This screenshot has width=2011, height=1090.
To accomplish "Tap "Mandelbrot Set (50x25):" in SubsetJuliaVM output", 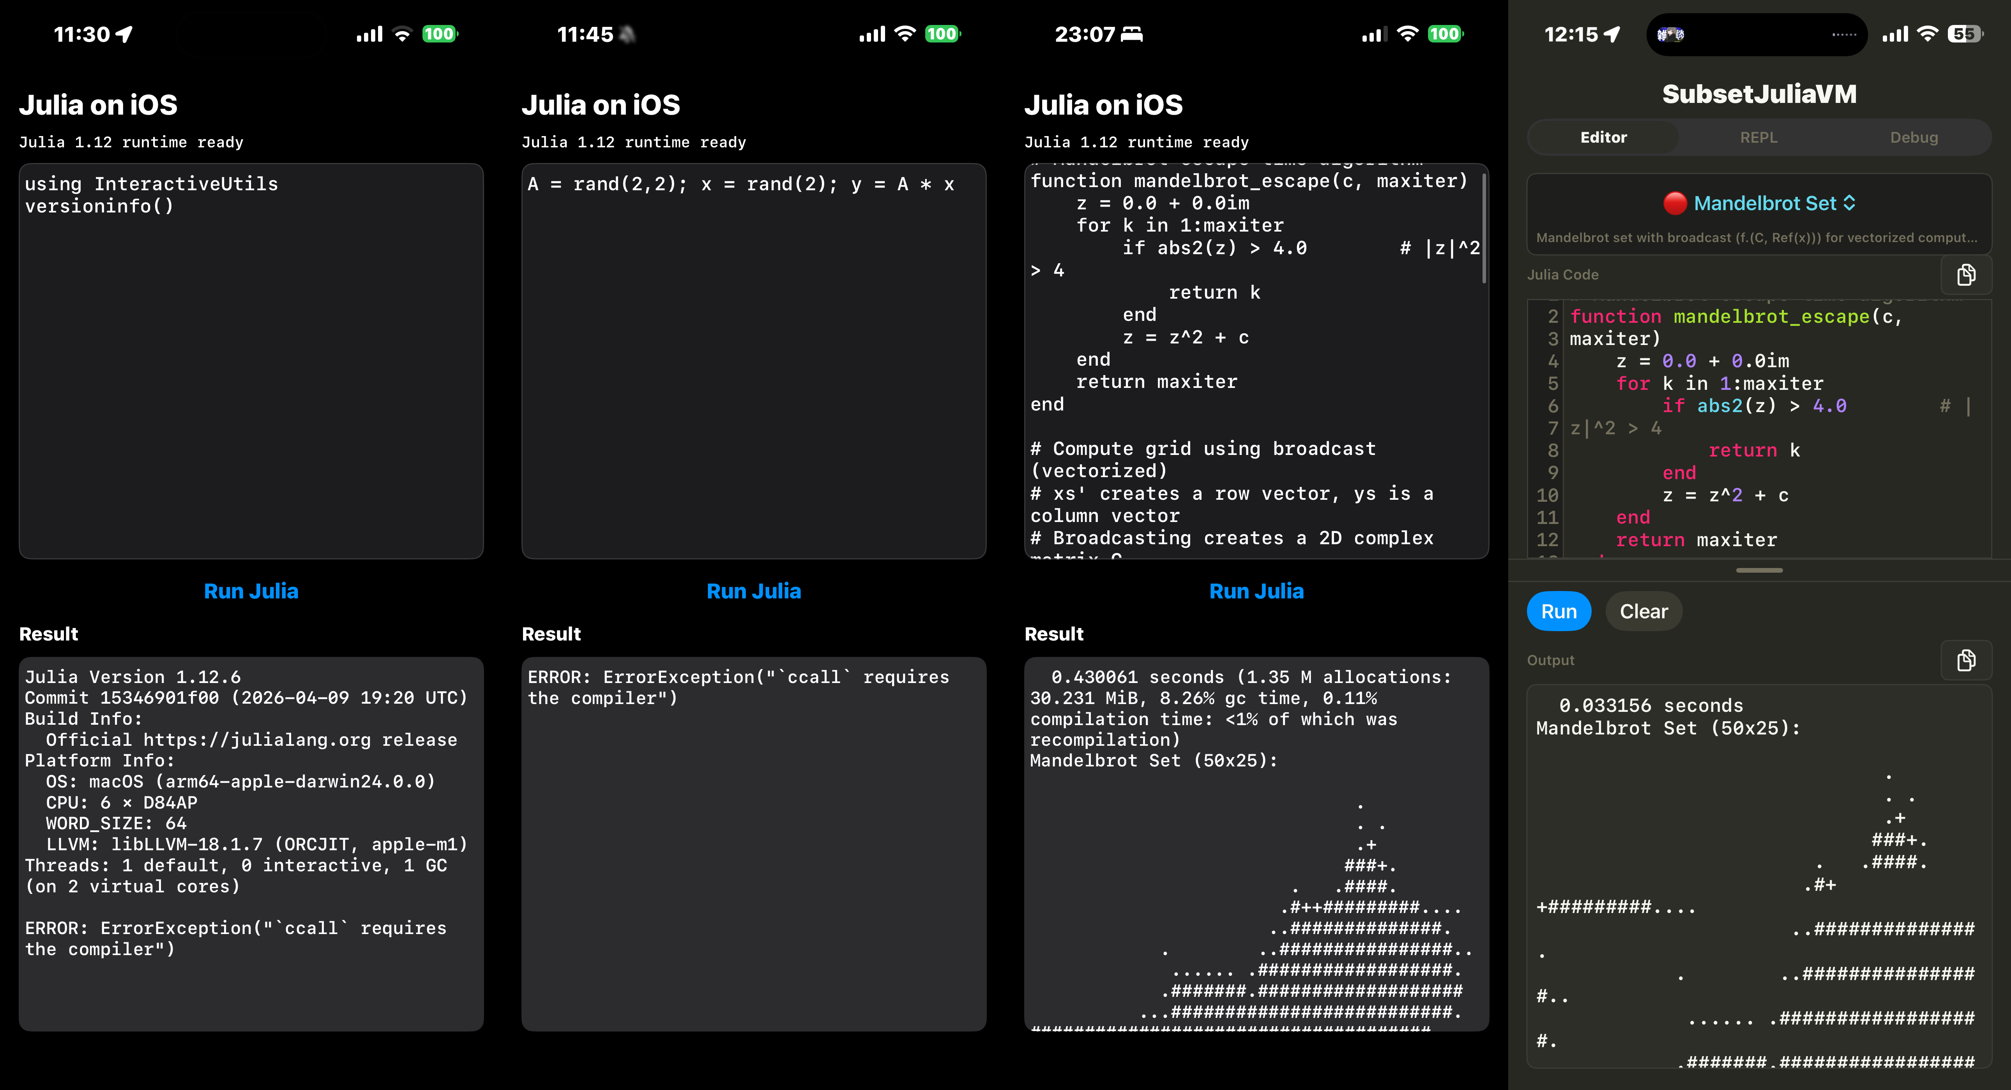I will point(1668,729).
